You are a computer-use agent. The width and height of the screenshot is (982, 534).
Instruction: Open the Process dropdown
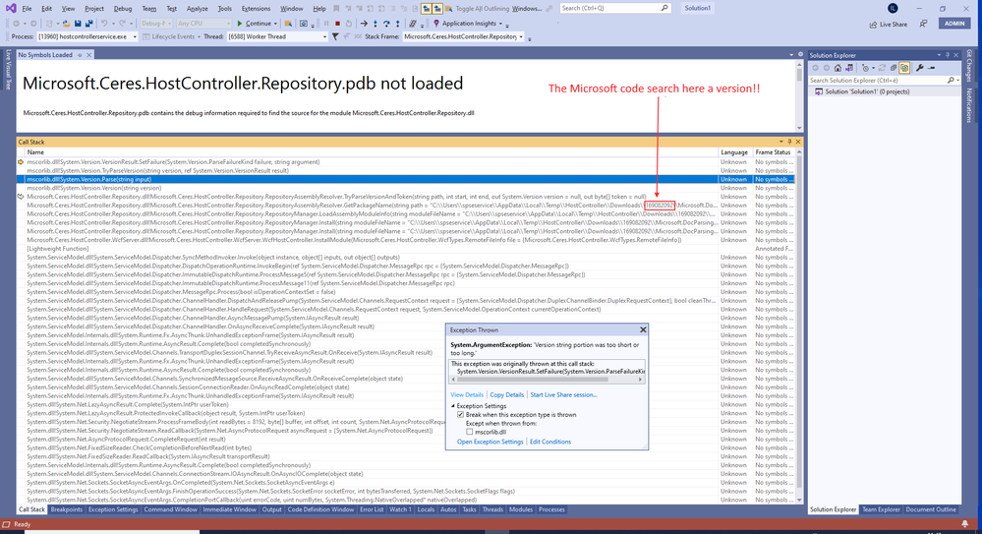[134, 36]
